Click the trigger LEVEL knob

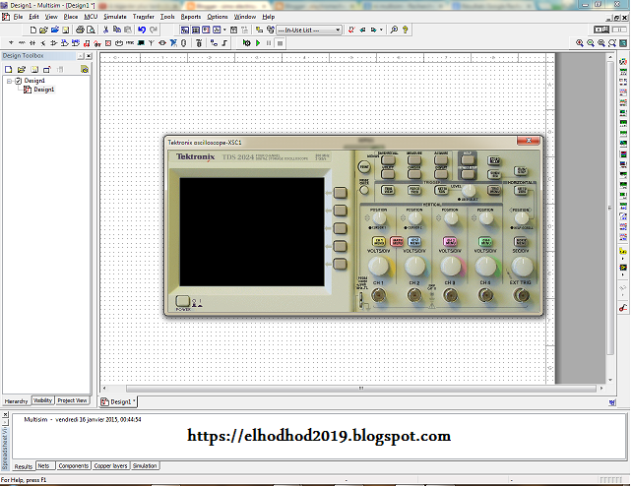[469, 191]
